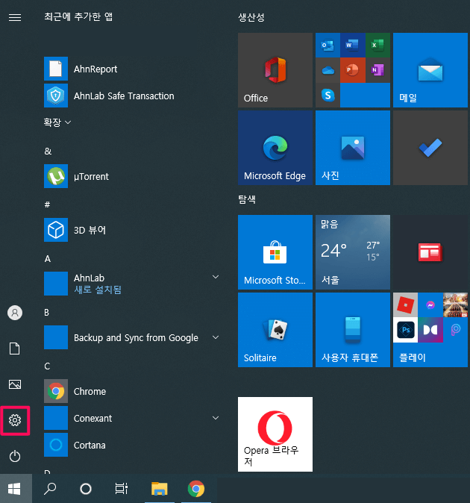Open the 사진 (Photos) tile
The image size is (470, 503).
pos(353,148)
